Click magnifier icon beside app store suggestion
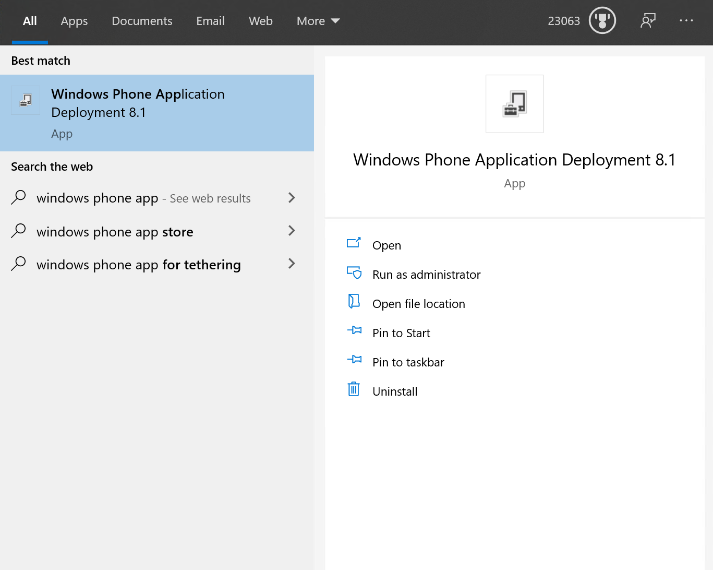 pos(19,231)
